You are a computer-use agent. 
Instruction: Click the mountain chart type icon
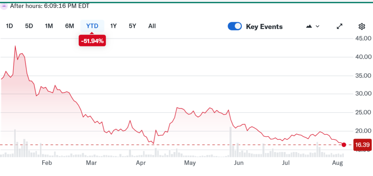click(309, 26)
